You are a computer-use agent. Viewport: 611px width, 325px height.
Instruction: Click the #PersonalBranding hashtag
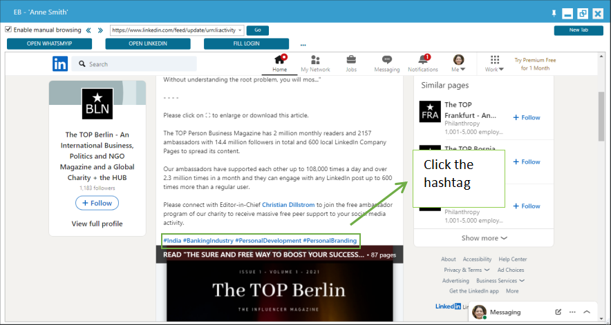point(330,241)
